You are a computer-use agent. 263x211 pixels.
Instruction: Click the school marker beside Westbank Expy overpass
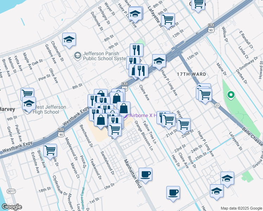159,60
